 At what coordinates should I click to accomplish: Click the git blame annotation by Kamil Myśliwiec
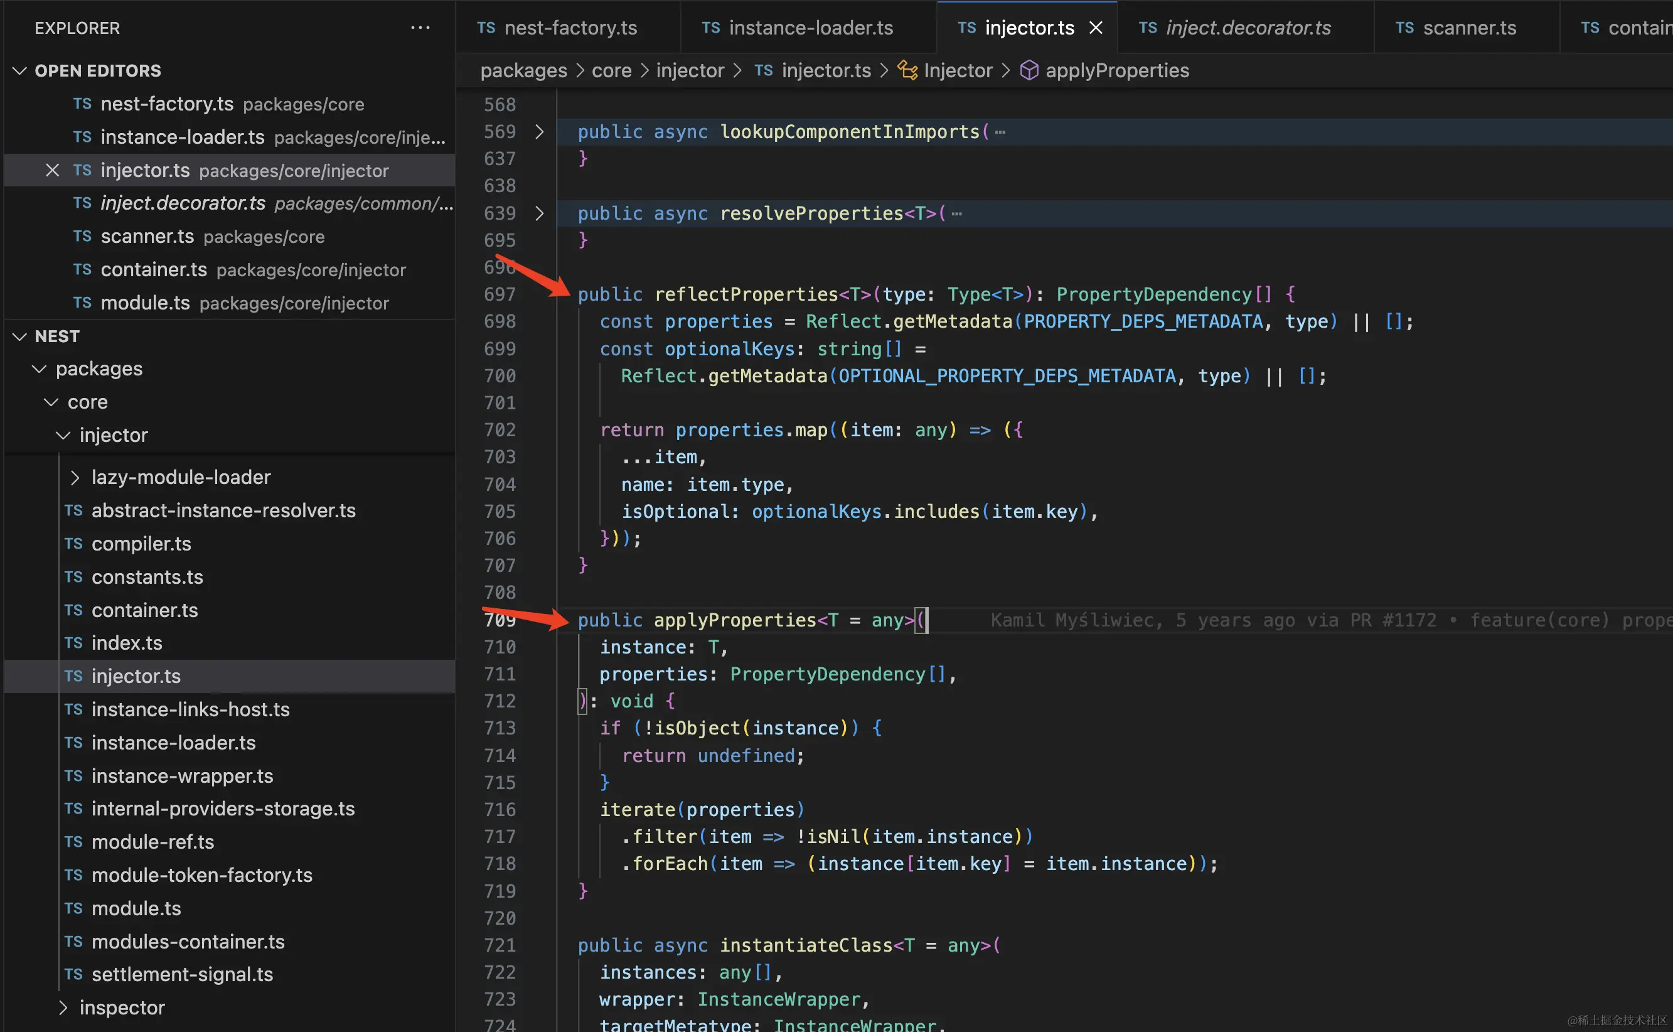[x=1330, y=620]
